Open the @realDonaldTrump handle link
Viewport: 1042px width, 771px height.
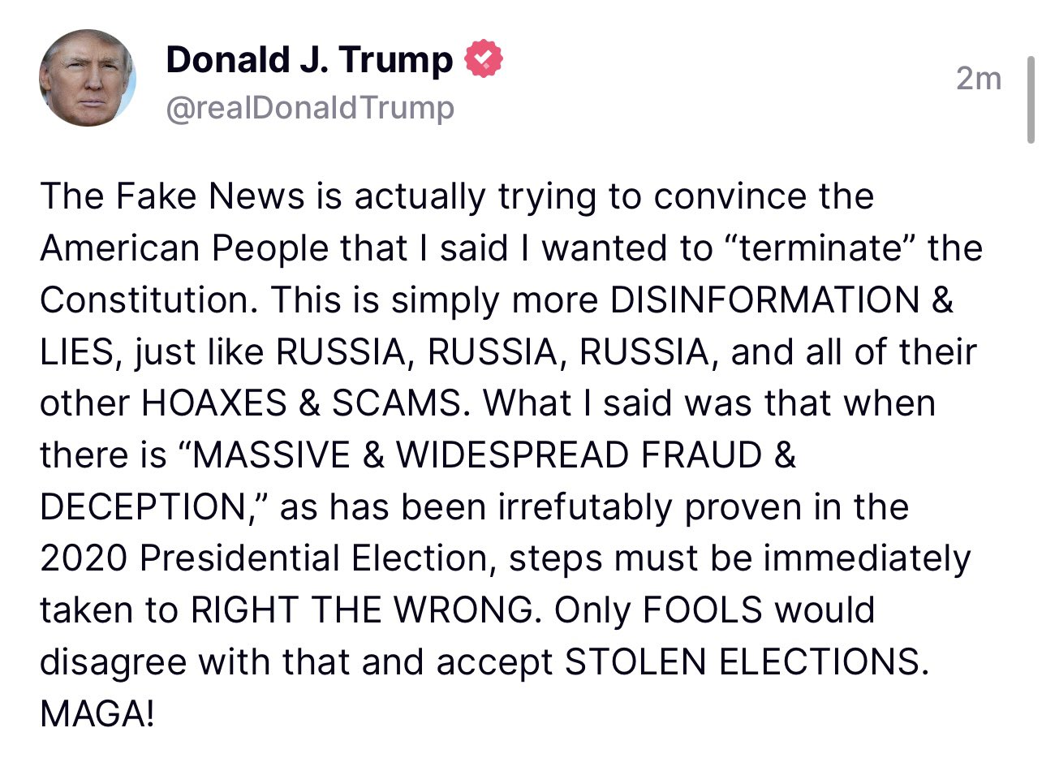[x=309, y=108]
